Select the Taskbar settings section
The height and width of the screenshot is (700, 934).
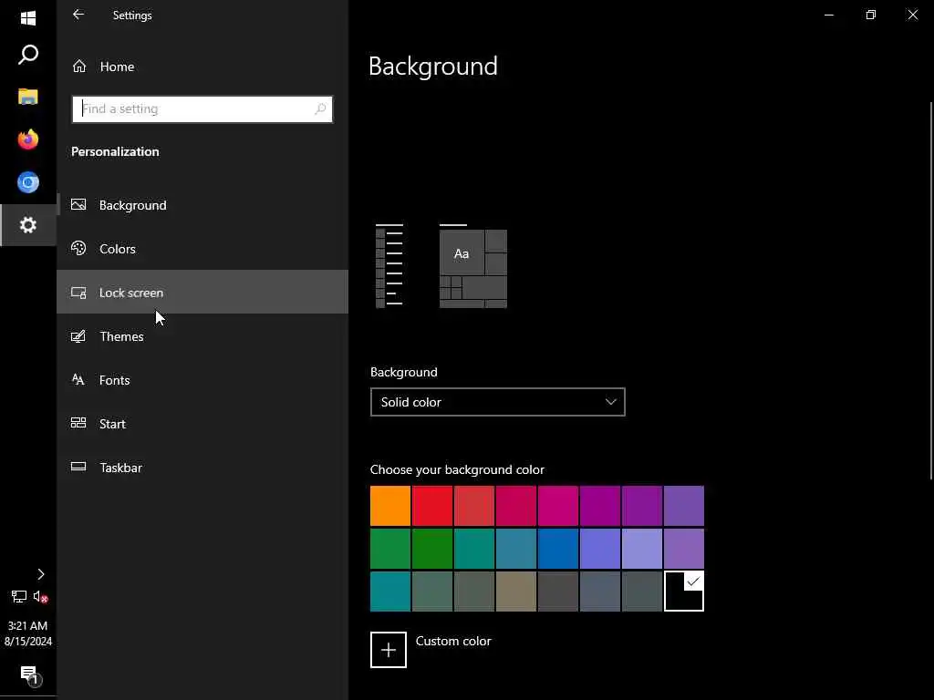tap(120, 468)
